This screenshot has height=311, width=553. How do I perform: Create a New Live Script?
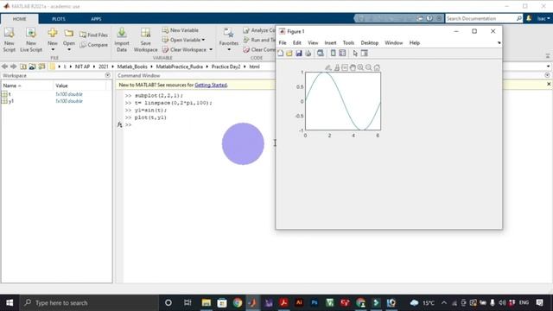31,40
